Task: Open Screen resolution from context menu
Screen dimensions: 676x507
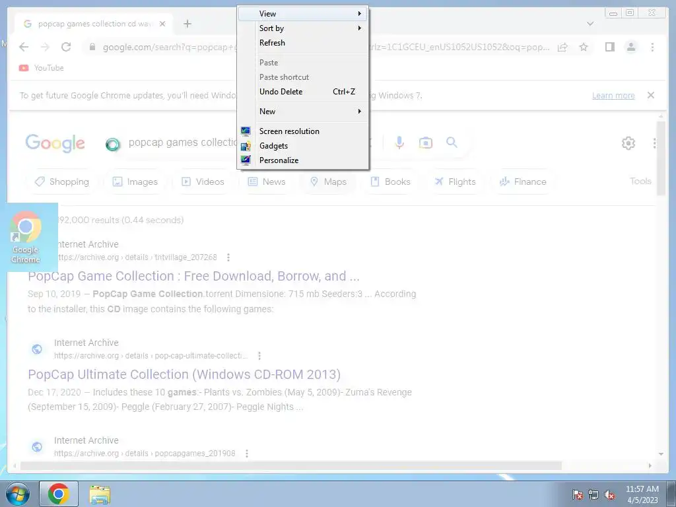Action: (x=302, y=131)
